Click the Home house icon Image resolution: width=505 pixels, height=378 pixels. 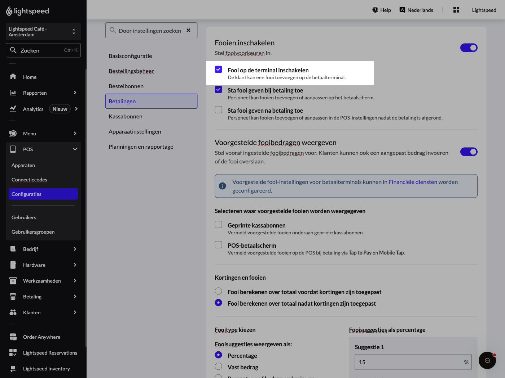click(13, 77)
